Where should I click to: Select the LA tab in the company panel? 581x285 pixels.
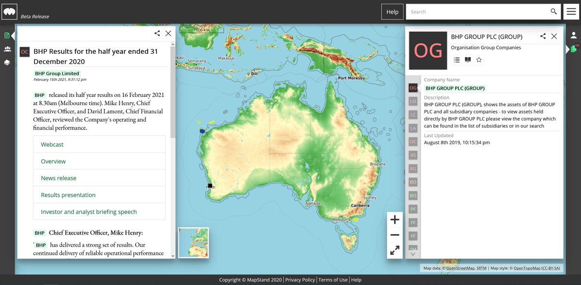click(x=413, y=128)
